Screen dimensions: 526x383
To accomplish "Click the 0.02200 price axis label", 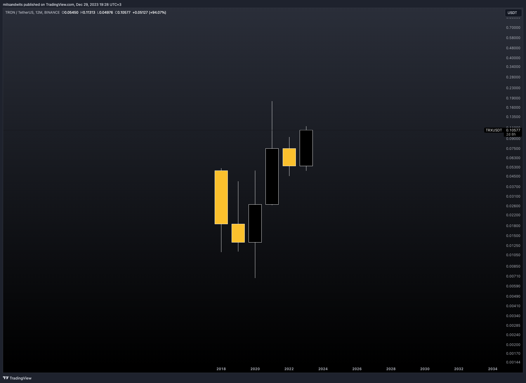I will (x=513, y=215).
